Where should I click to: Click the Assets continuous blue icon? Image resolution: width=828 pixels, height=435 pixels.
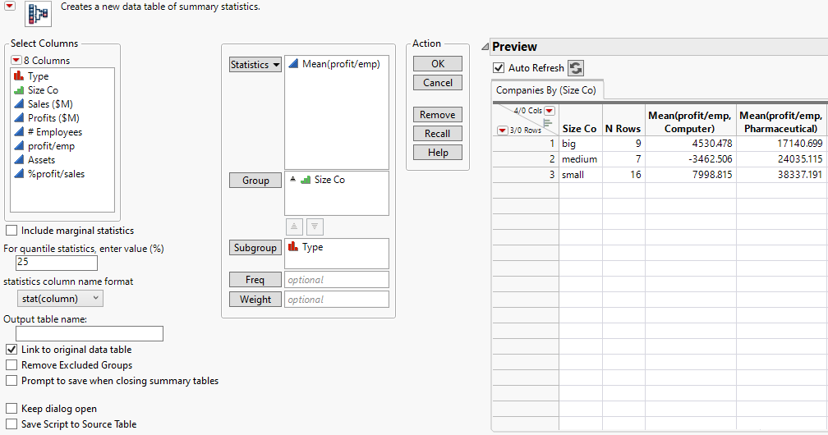[x=18, y=159]
